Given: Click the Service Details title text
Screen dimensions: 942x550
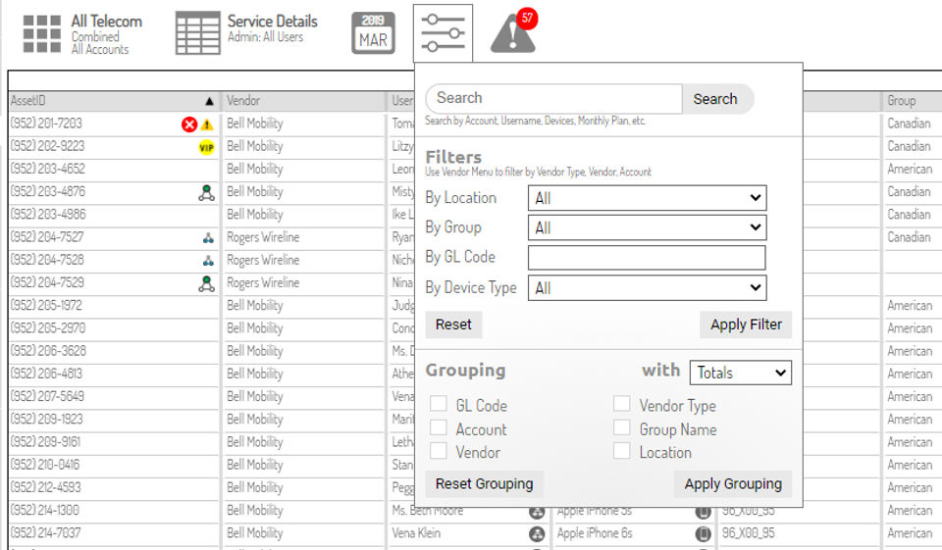Looking at the screenshot, I should [272, 21].
